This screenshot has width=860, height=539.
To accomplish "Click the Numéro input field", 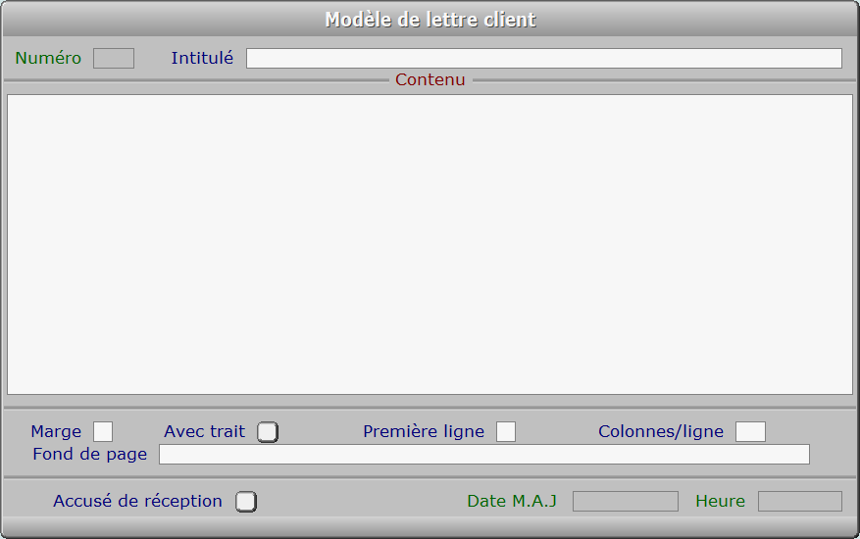I will pos(114,58).
